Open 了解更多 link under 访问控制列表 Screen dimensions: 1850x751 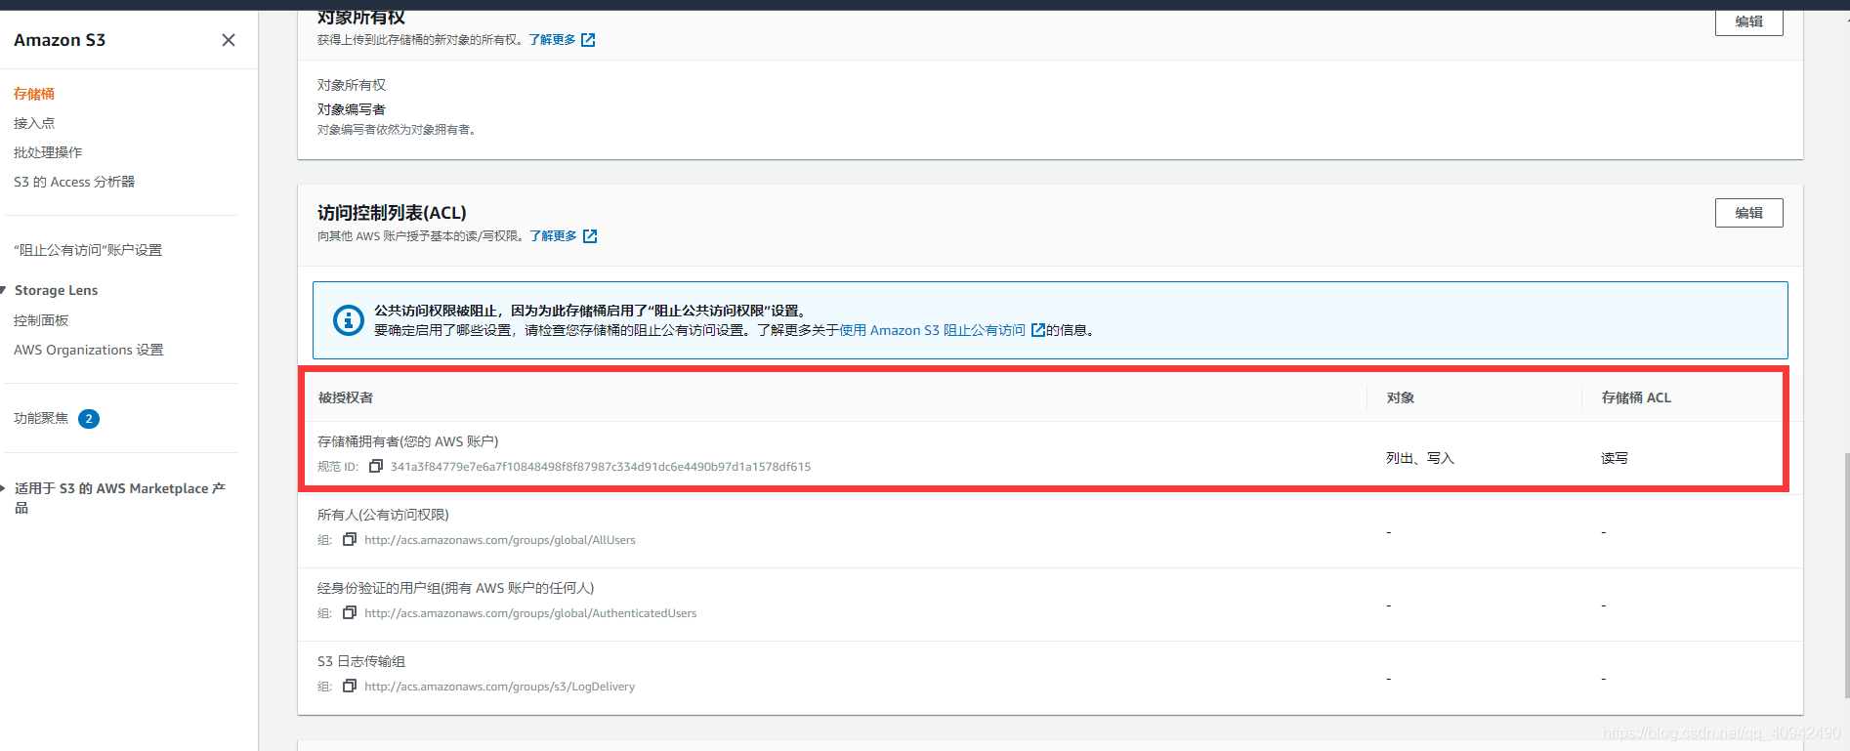[x=554, y=236]
